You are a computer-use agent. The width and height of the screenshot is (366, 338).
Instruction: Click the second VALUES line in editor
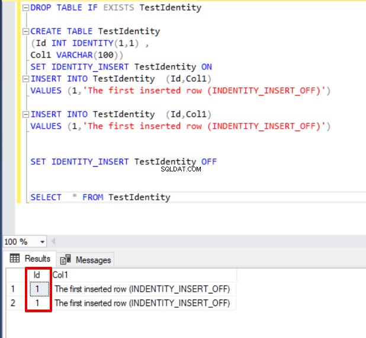[x=180, y=126]
